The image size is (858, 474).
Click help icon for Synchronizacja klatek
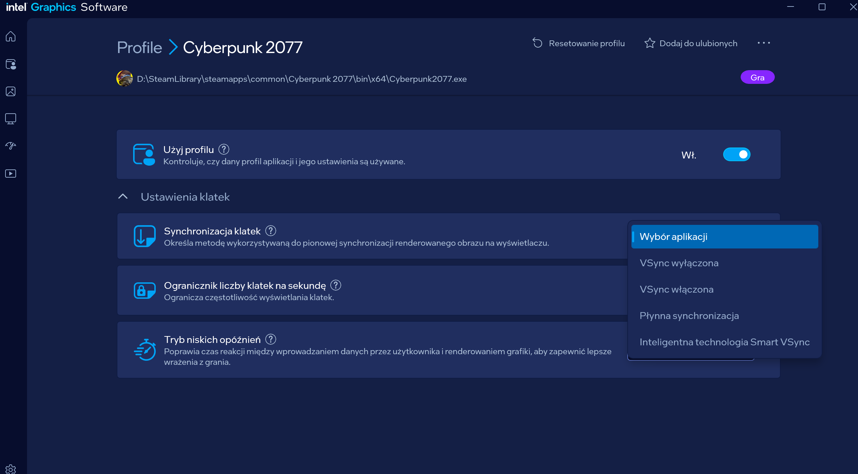coord(271,231)
